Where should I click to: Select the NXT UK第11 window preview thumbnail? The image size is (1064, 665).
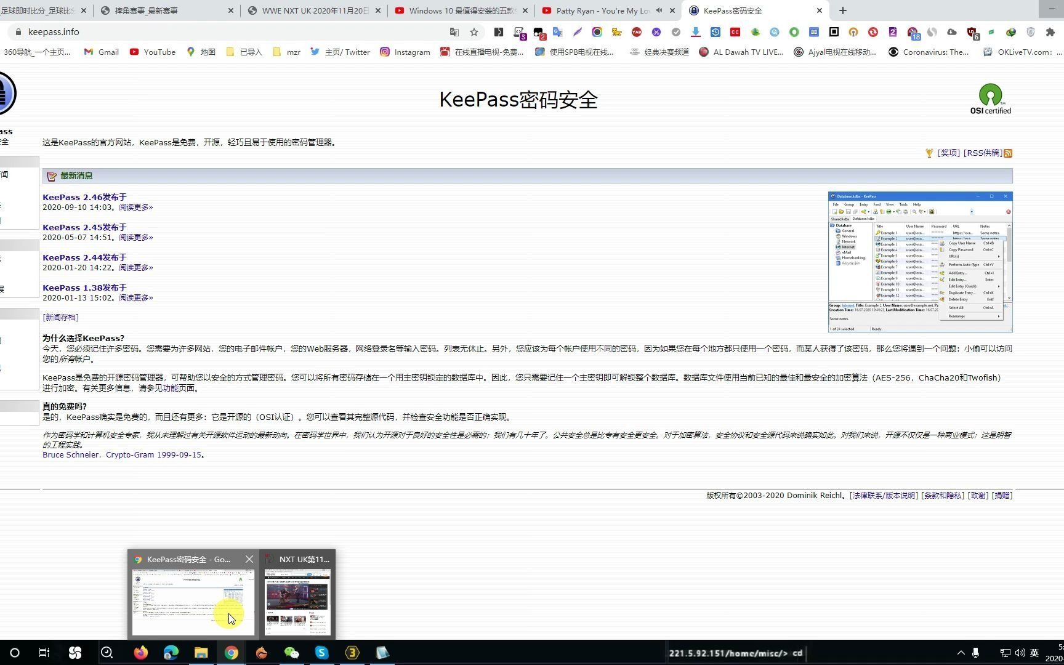(297, 602)
